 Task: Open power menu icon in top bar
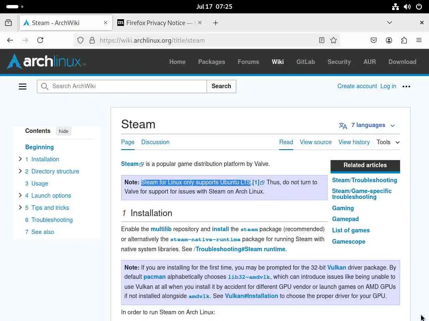pyautogui.click(x=419, y=7)
